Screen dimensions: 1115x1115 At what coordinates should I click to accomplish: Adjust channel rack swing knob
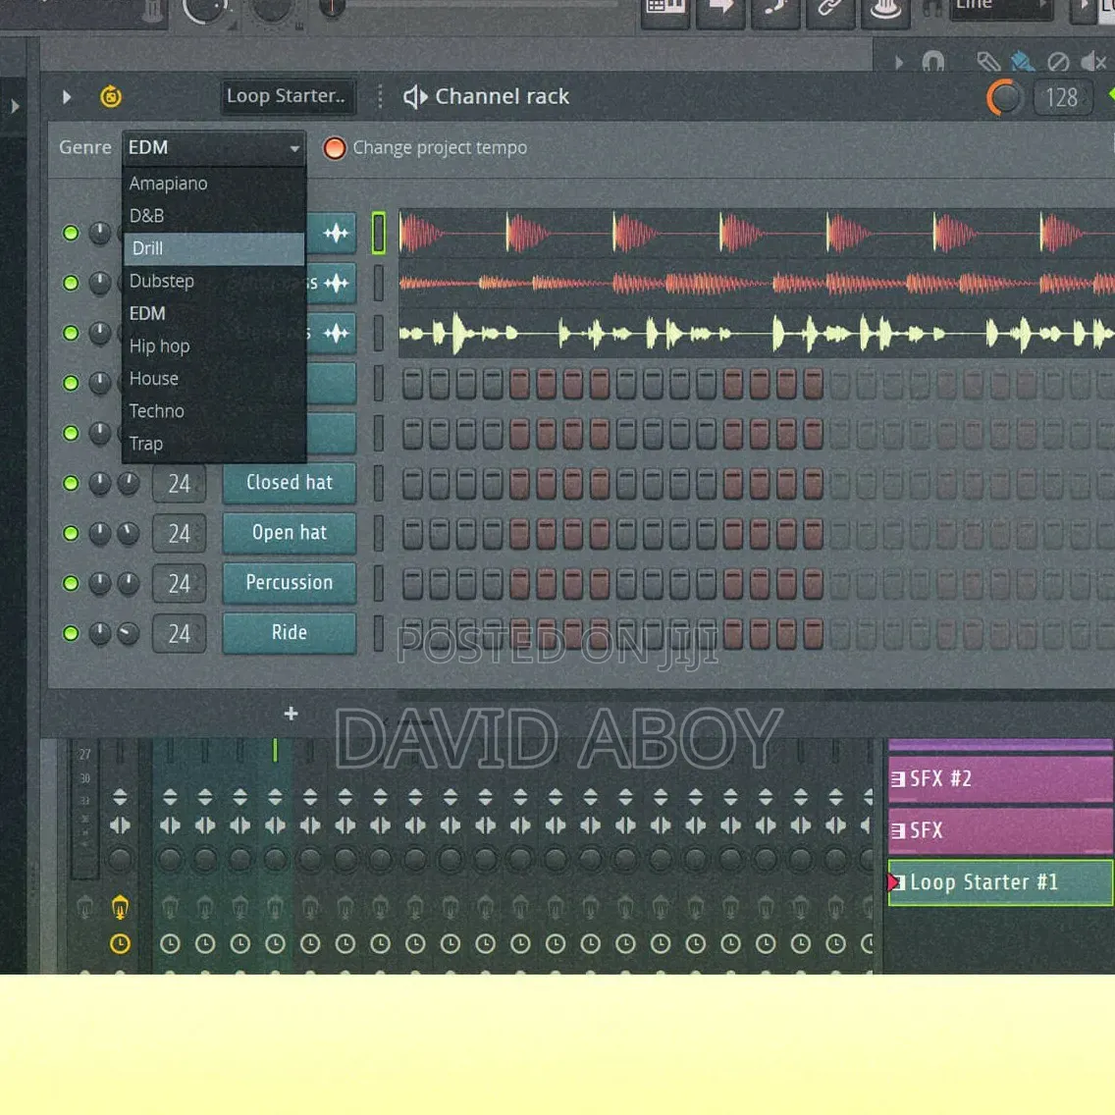pyautogui.click(x=1003, y=97)
